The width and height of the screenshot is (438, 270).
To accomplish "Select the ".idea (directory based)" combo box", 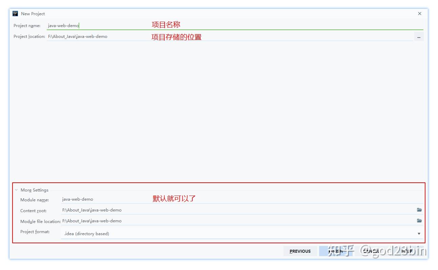I will [203, 233].
